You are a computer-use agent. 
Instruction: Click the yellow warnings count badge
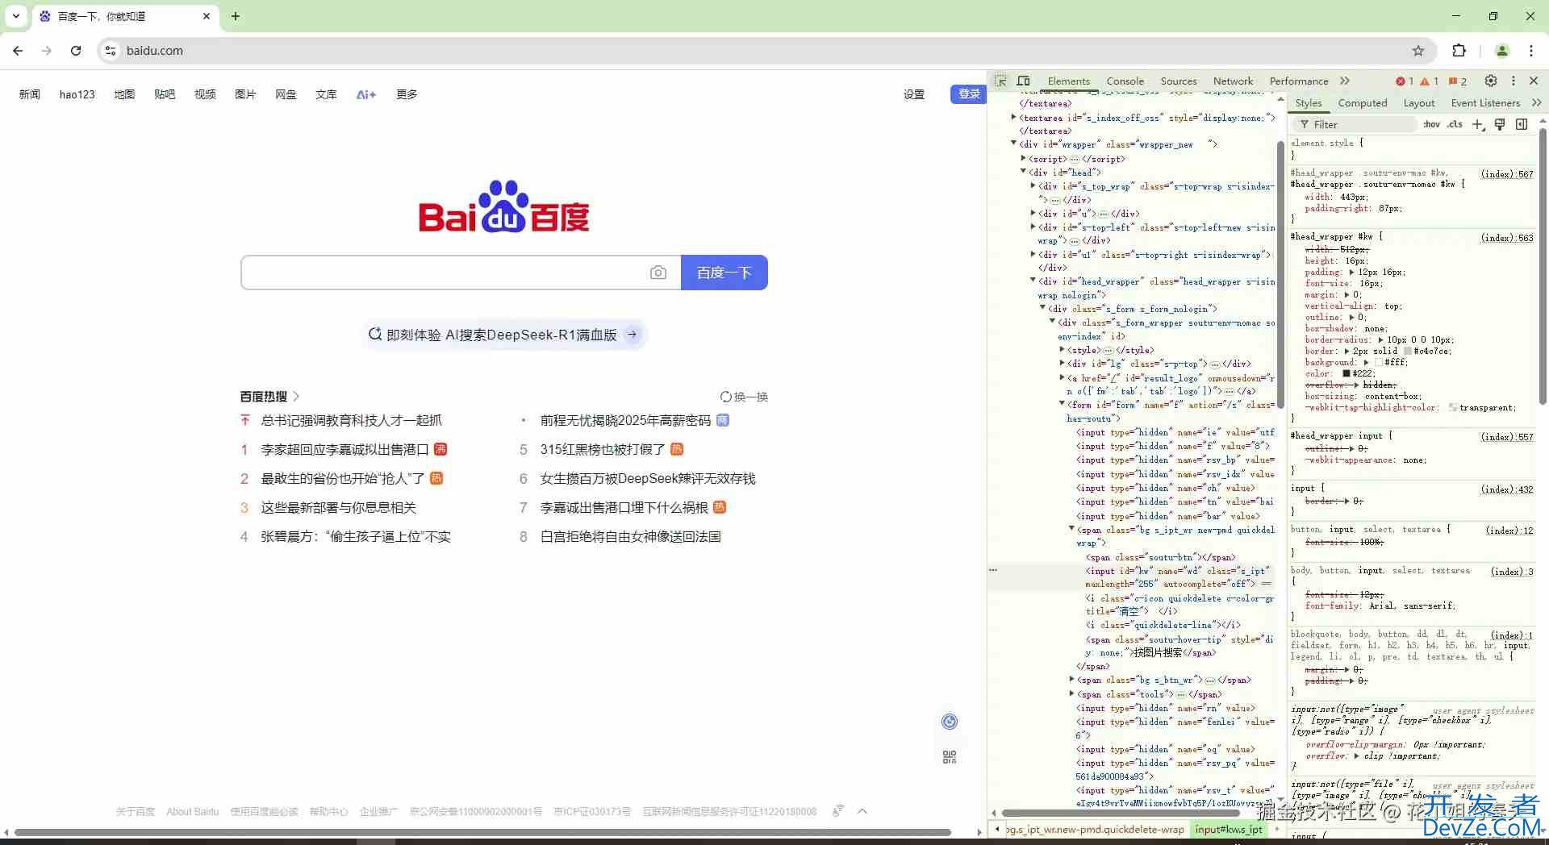click(1430, 81)
